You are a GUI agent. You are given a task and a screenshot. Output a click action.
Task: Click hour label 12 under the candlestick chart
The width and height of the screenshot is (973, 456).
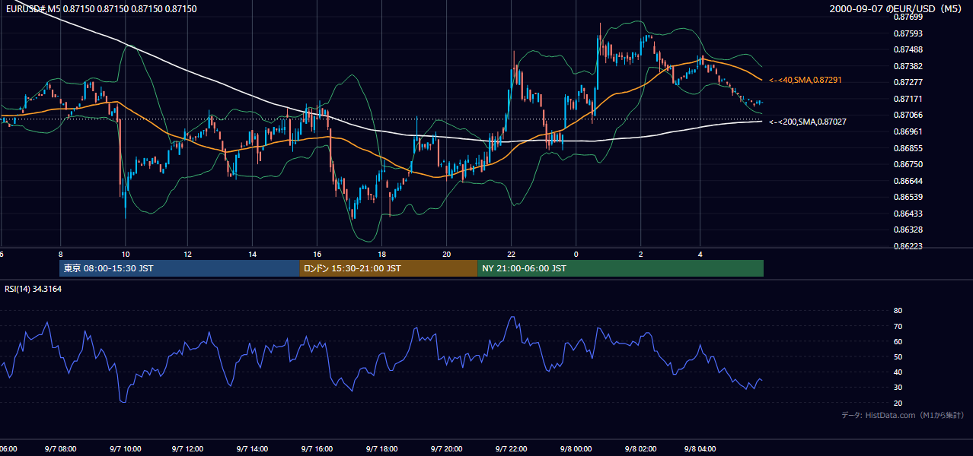[x=187, y=254]
